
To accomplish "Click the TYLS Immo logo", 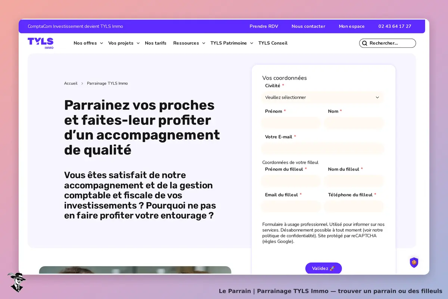I will (40, 43).
